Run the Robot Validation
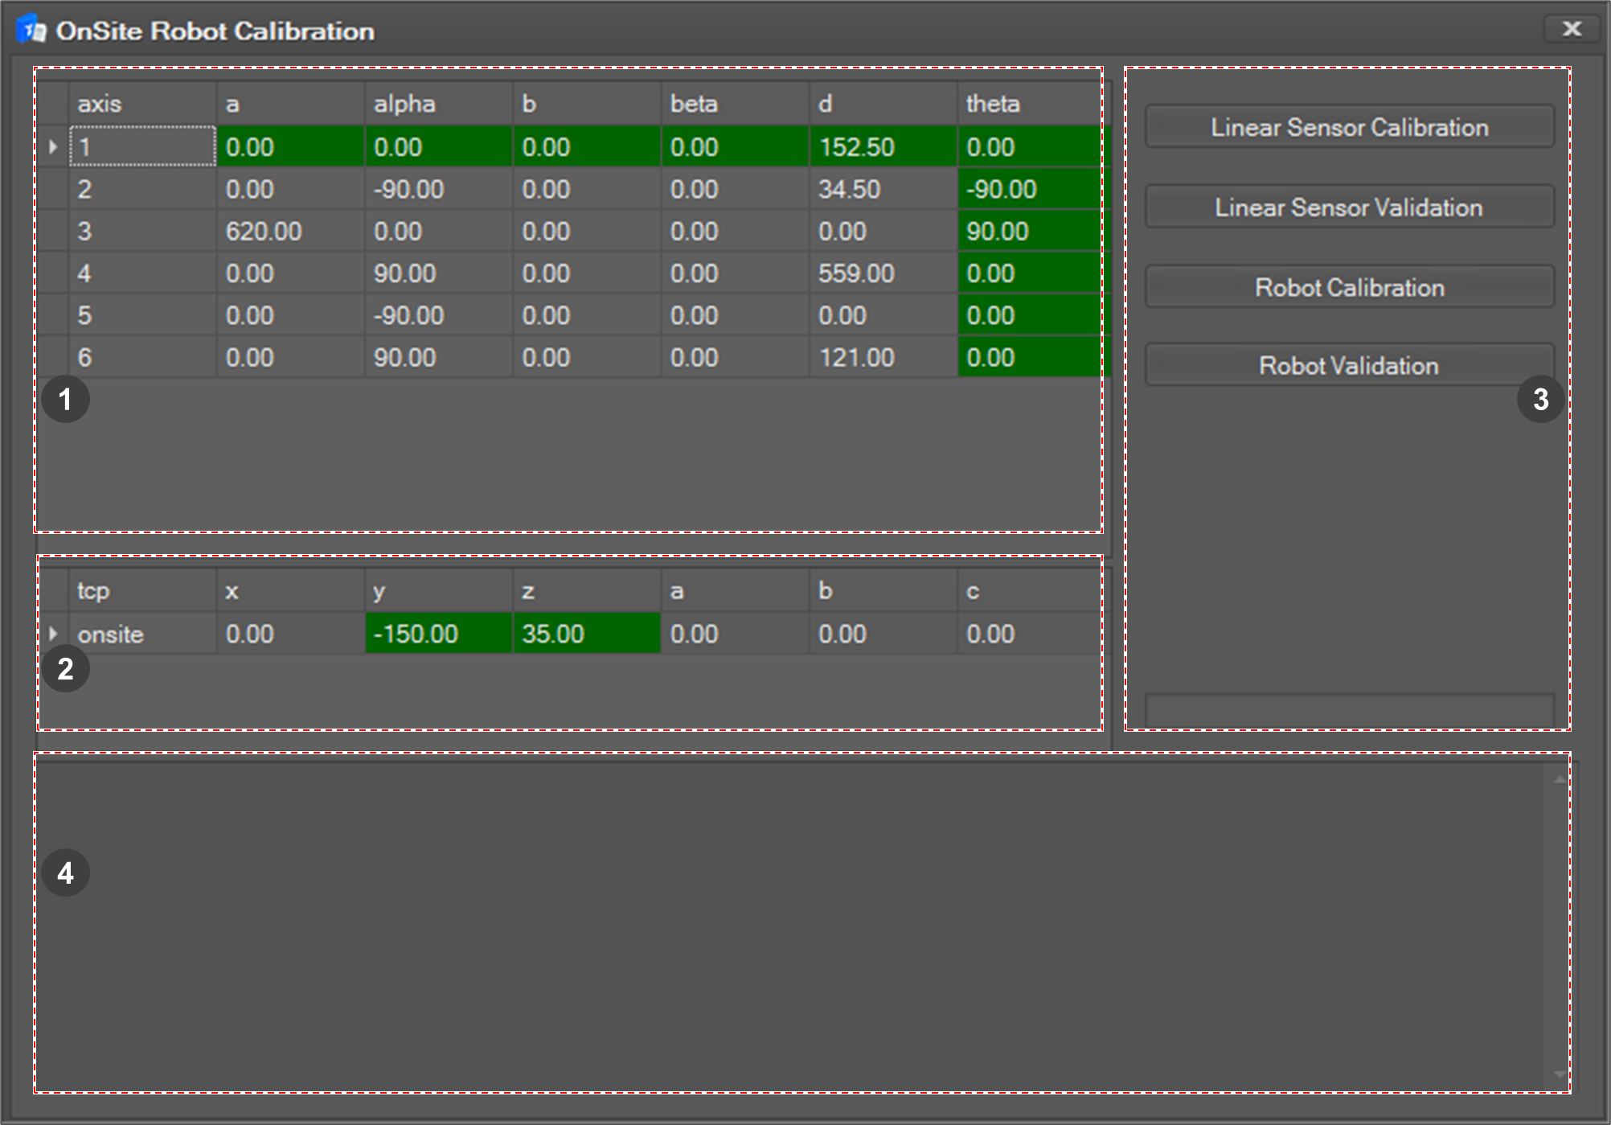Image resolution: width=1611 pixels, height=1125 pixels. [x=1348, y=366]
